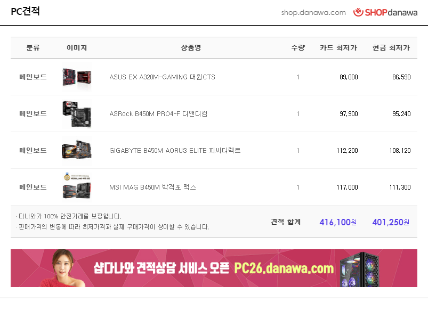The width and height of the screenshot is (428, 335).
Task: Open the shop.danawa.com link
Action: (313, 13)
